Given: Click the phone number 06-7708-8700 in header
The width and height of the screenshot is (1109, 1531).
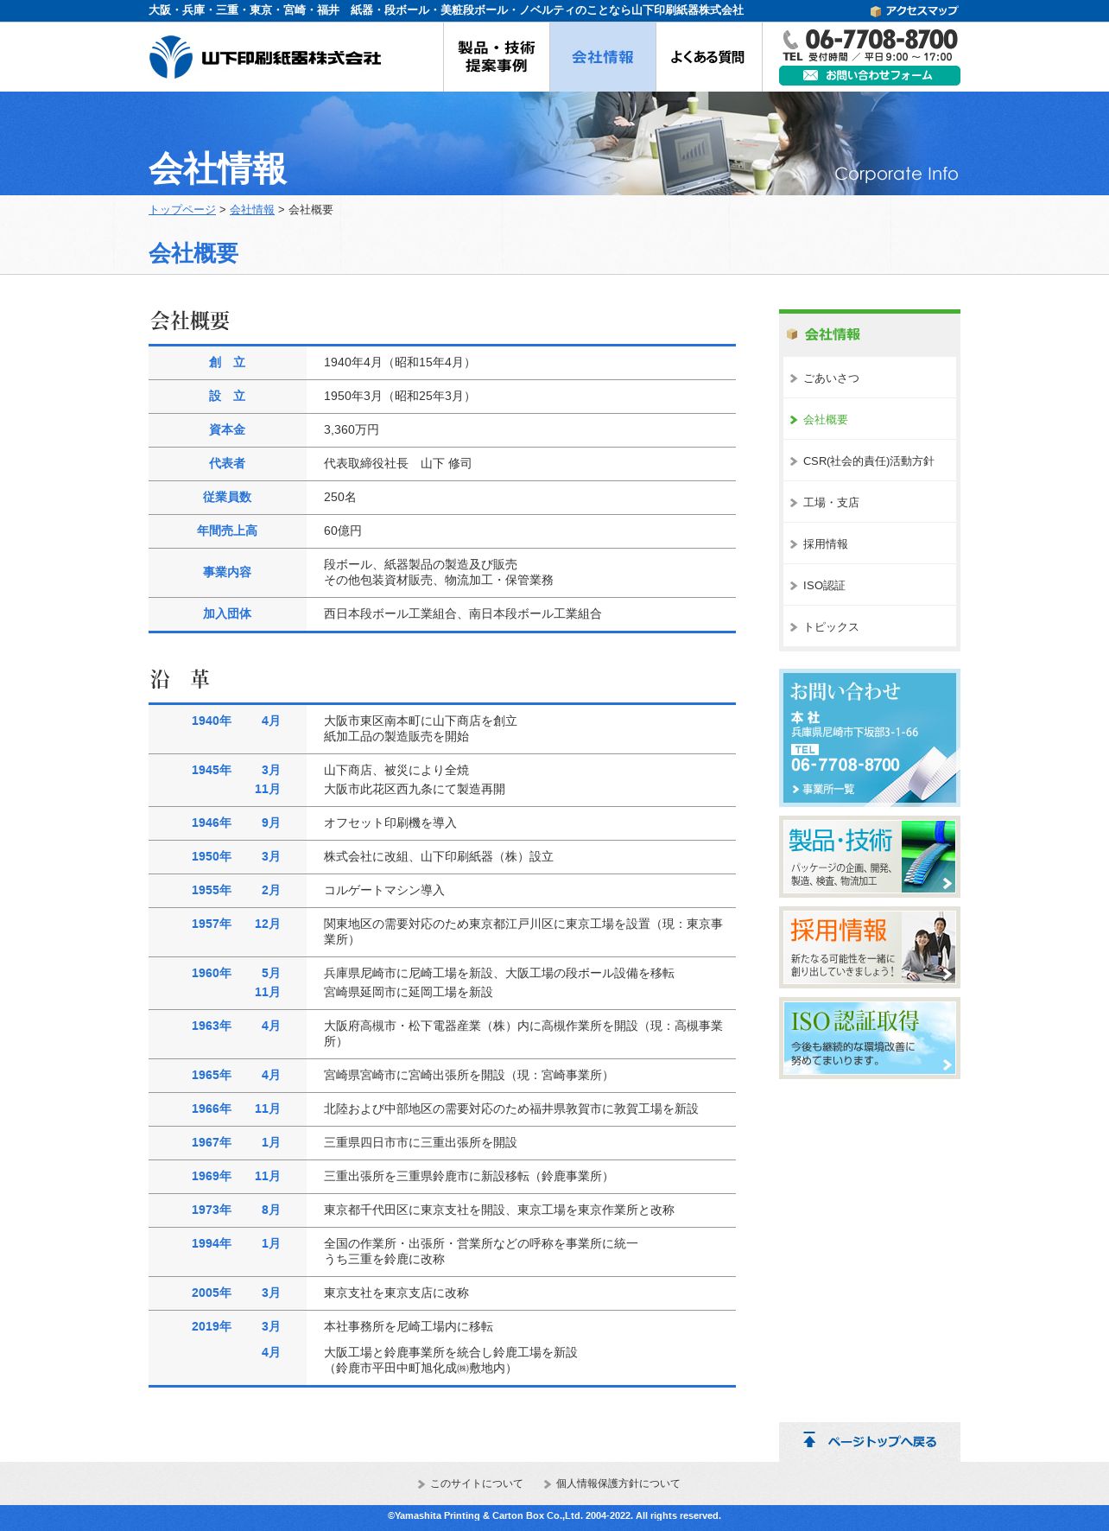Looking at the screenshot, I should (881, 40).
